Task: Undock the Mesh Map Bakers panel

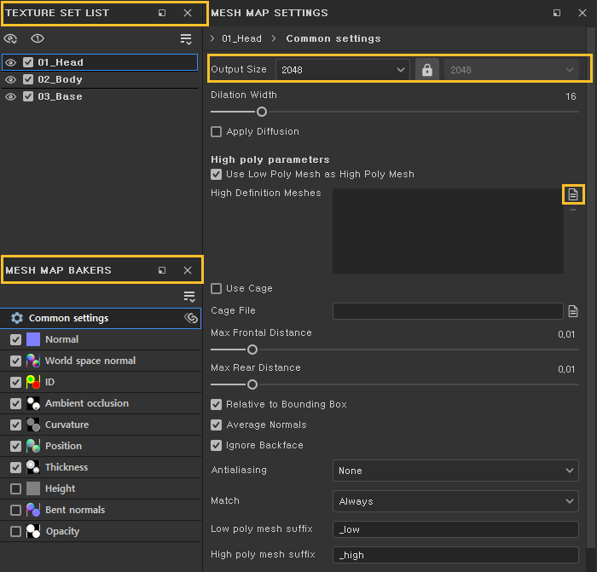Action: tap(162, 270)
